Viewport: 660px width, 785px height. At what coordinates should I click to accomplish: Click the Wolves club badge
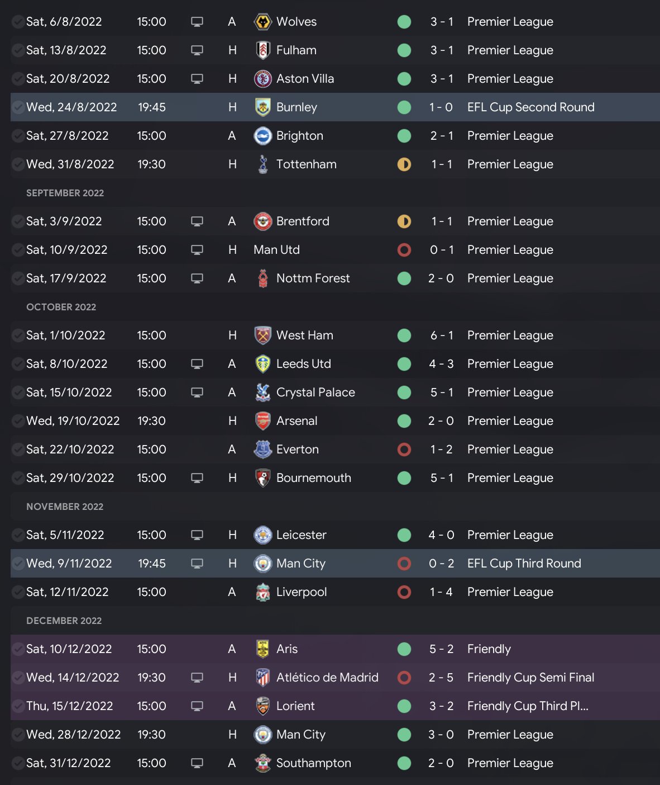click(x=262, y=22)
